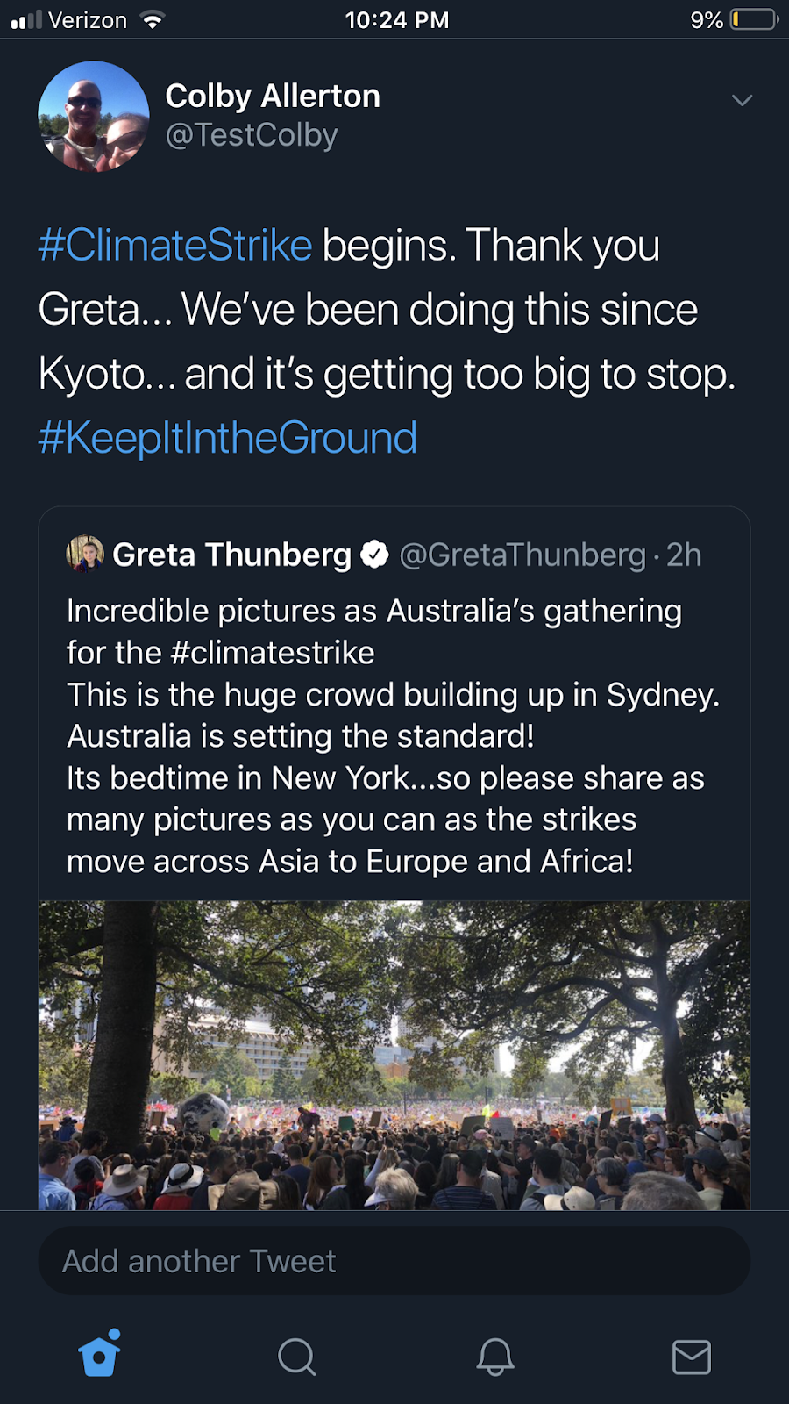The image size is (789, 1404).
Task: Tap Colby Allerton's profile picture
Action: (x=94, y=116)
